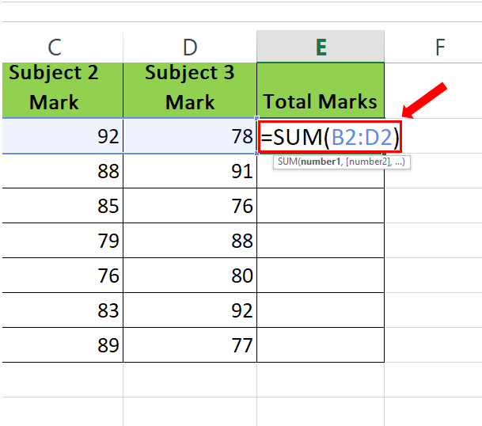This screenshot has height=426, width=482.
Task: Select column D header
Action: pos(190,47)
